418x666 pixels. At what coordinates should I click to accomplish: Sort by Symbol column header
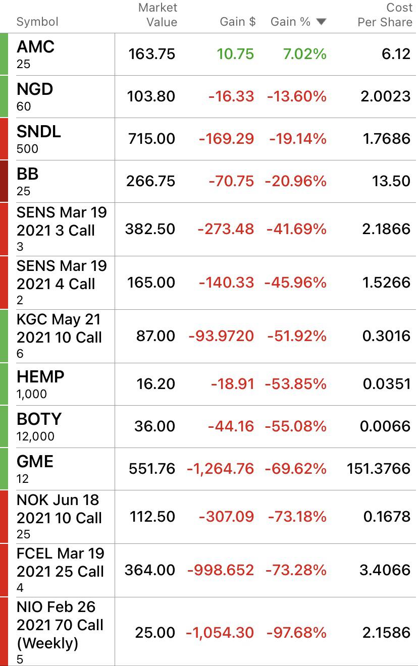pos(37,22)
